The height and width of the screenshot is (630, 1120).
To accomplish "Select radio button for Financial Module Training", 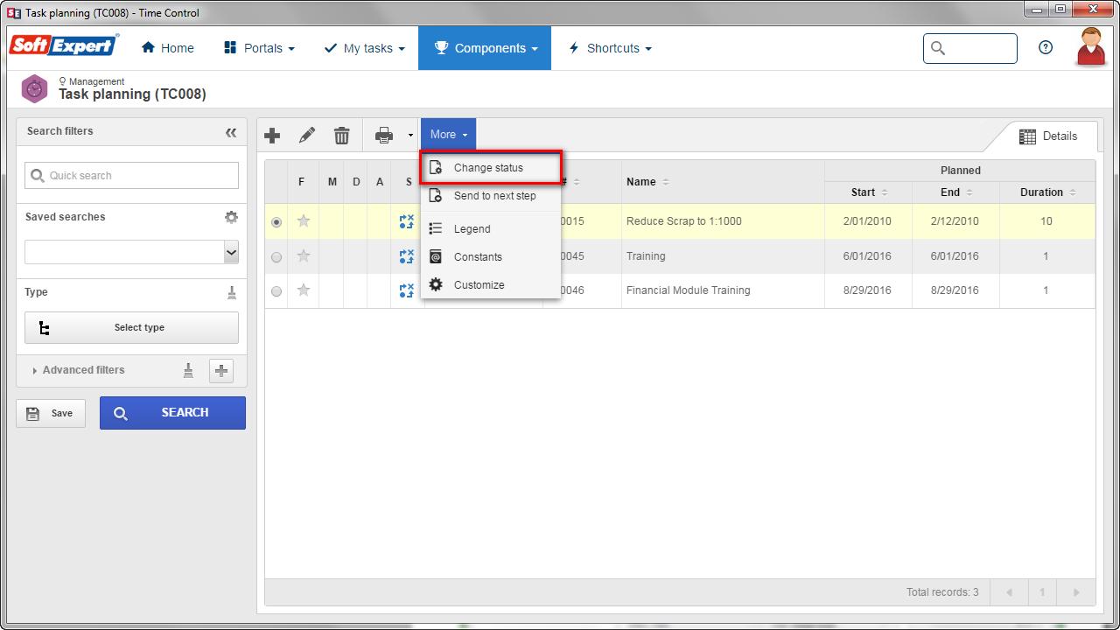I will click(276, 291).
